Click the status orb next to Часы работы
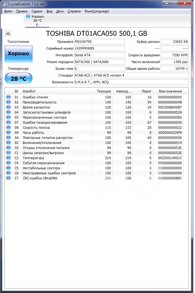The width and height of the screenshot is (195, 293). pyautogui.click(x=8, y=133)
